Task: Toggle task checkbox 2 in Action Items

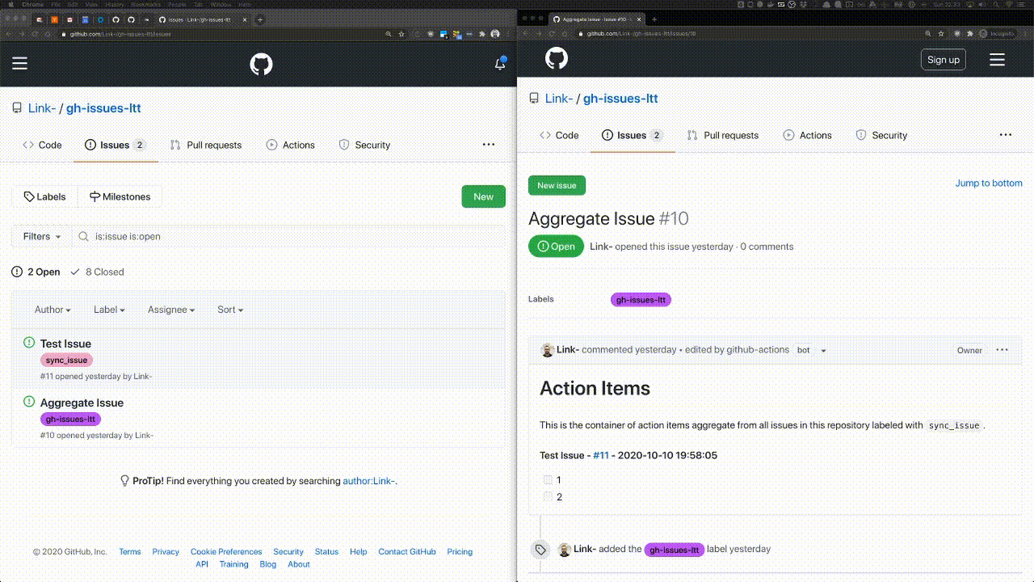Action: point(548,497)
